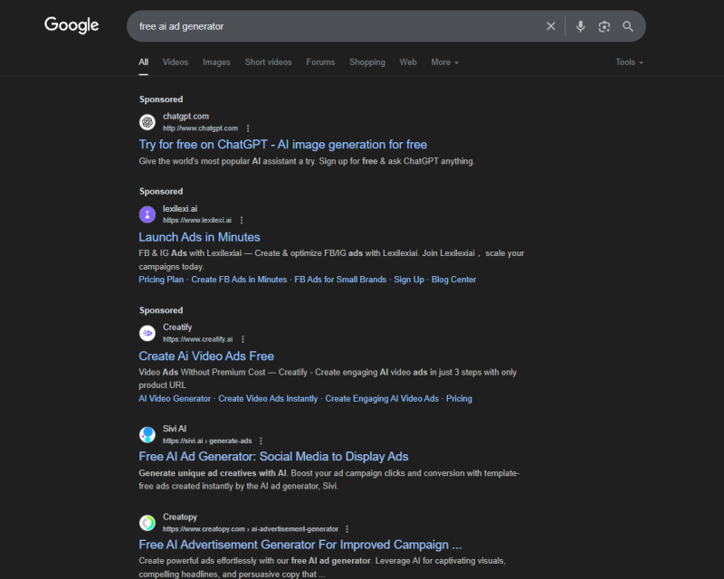Click the magnifying glass search icon
Screen dimensions: 724x579
pos(627,26)
